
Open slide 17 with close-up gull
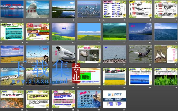pyautogui.click(x=63, y=54)
